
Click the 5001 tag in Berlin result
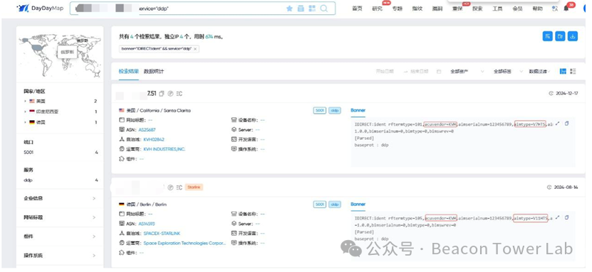click(319, 205)
